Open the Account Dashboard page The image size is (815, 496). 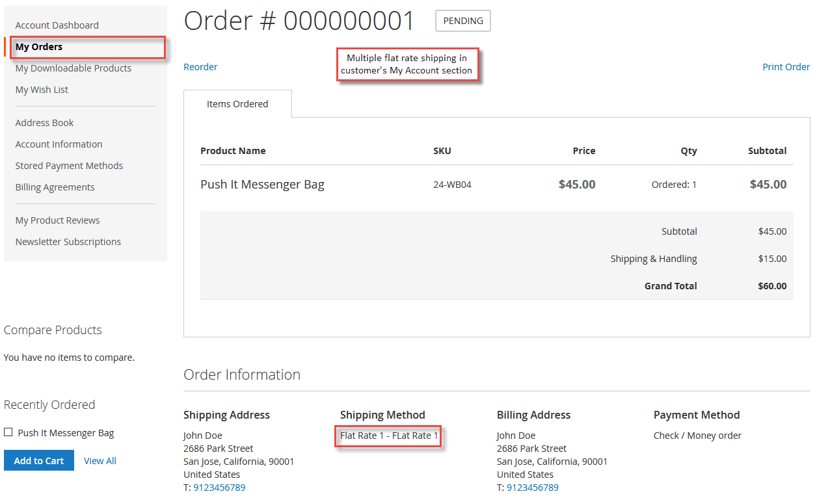click(57, 25)
